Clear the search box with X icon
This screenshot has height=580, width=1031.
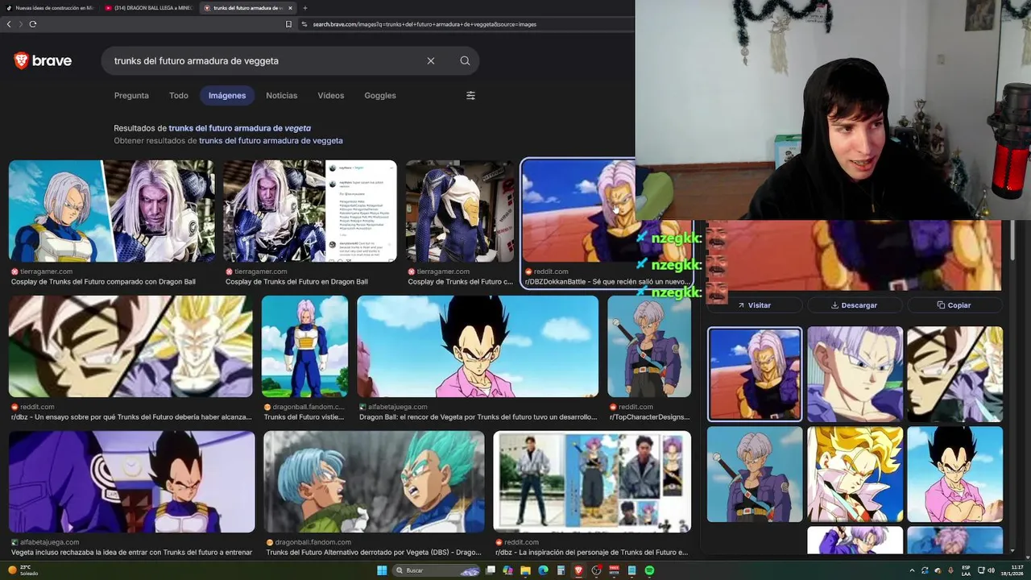point(431,60)
